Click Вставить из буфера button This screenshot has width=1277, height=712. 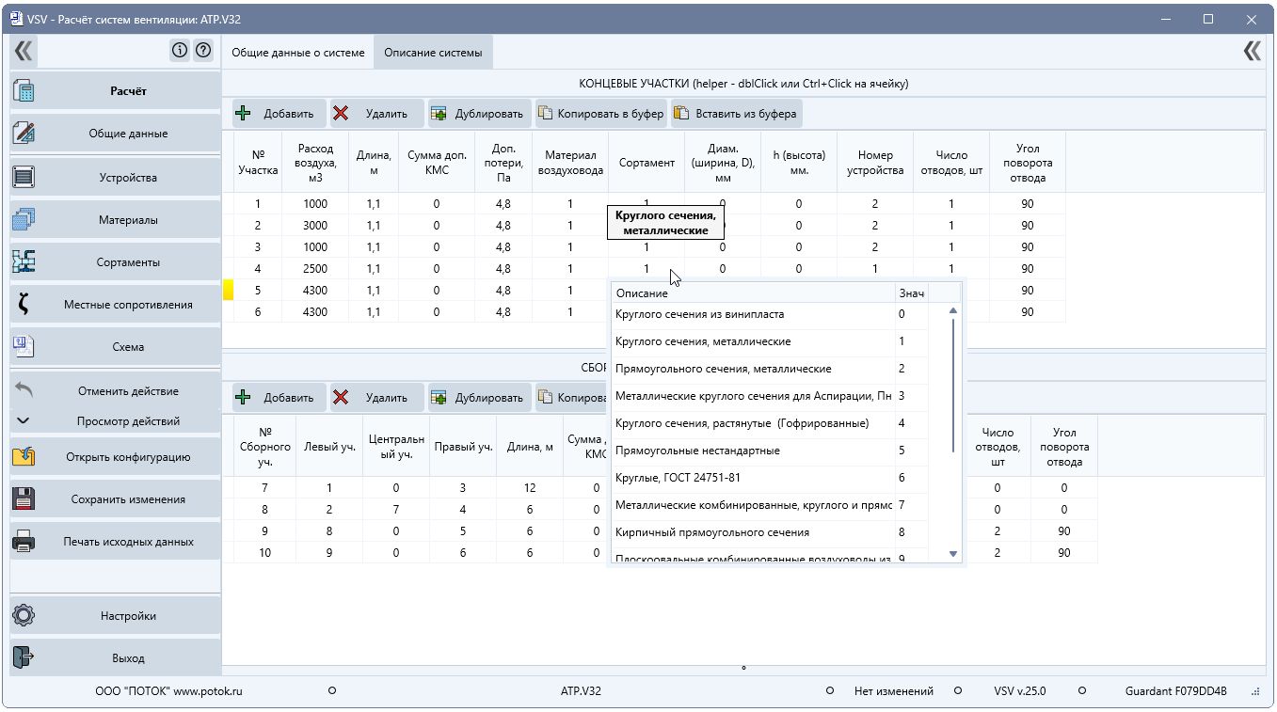[737, 114]
